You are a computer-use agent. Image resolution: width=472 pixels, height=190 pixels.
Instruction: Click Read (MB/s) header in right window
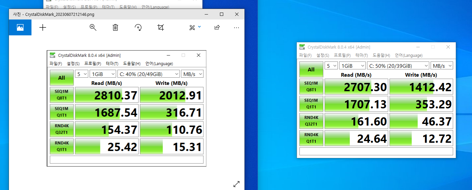[x=356, y=75]
